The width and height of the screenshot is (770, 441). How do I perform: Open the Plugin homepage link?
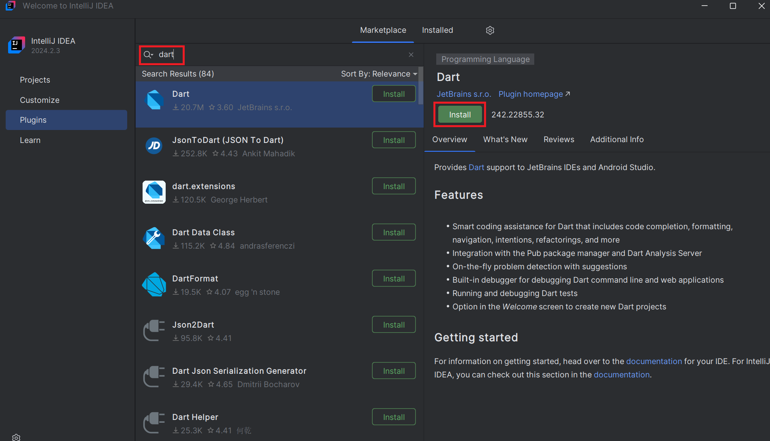[x=534, y=94]
